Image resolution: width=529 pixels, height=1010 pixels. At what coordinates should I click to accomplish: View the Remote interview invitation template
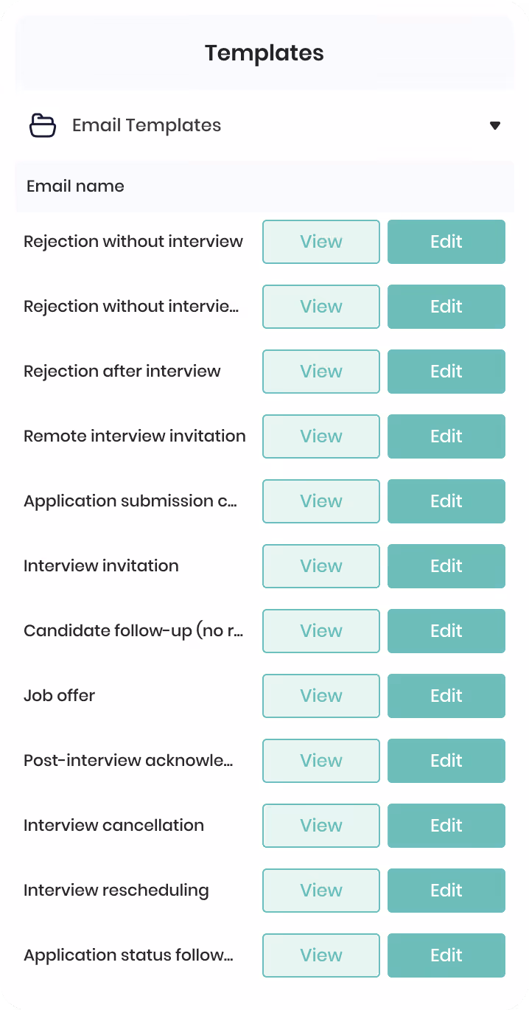pyautogui.click(x=321, y=436)
